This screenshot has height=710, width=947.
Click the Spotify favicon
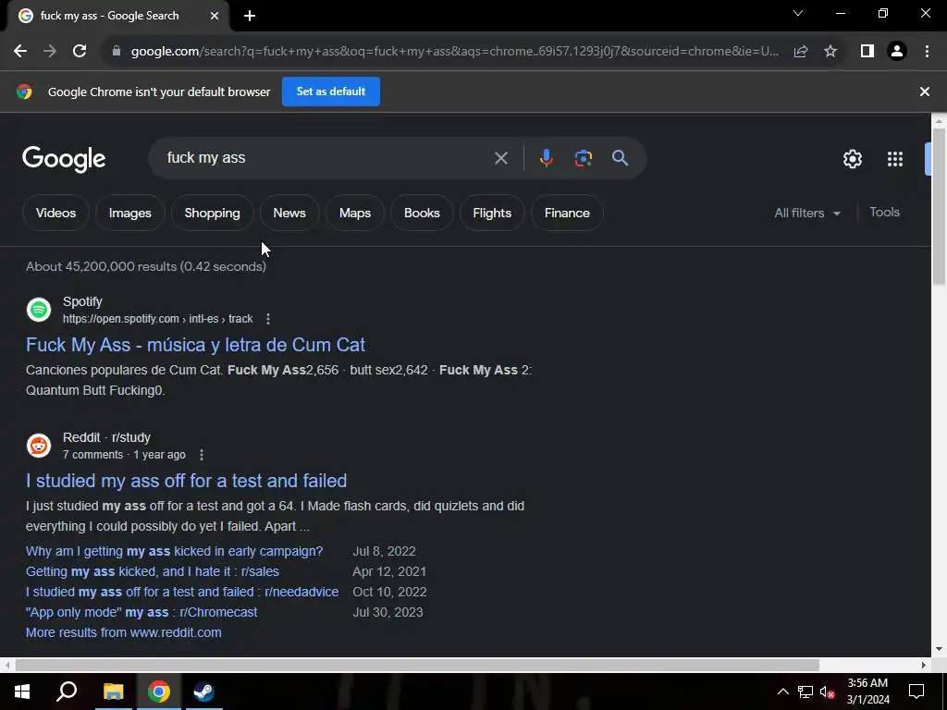click(39, 310)
